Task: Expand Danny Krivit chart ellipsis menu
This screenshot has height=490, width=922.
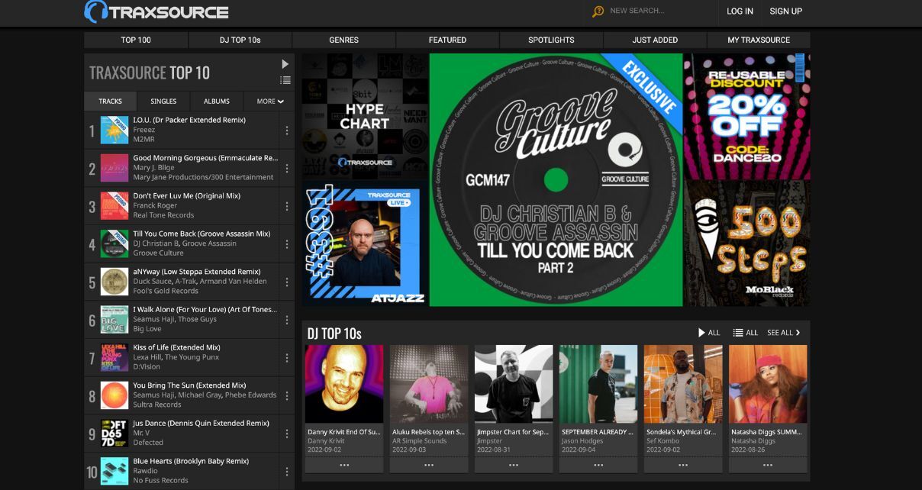Action: [344, 465]
